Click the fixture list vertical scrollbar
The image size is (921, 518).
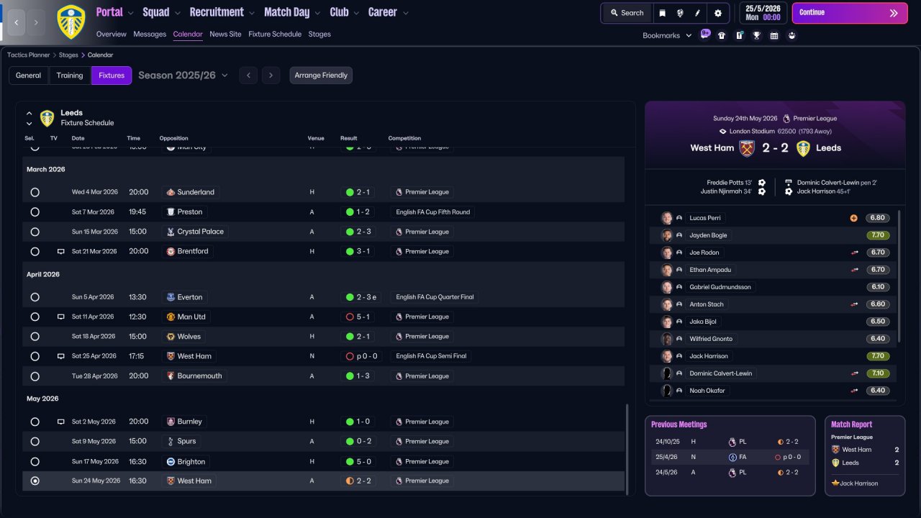point(627,450)
